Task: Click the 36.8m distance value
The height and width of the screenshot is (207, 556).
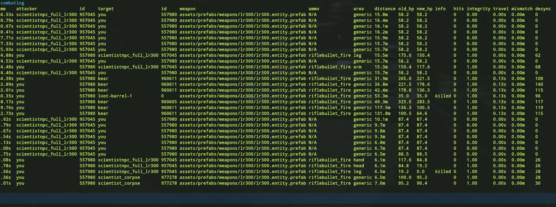Action: pyautogui.click(x=381, y=84)
